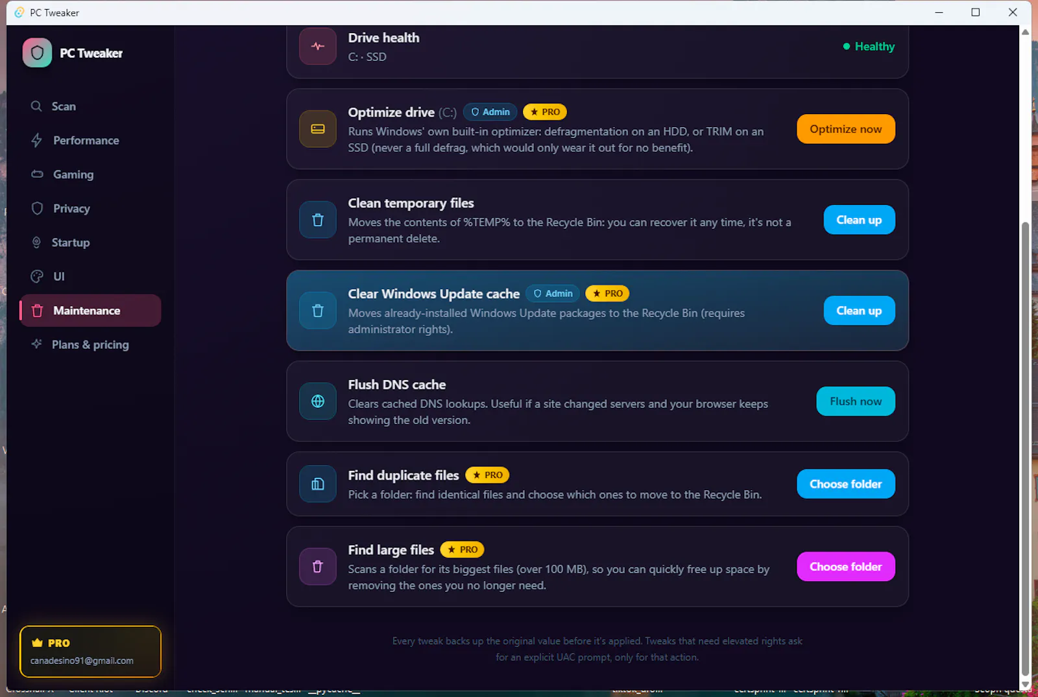Click the PC Tweaker title bar app icon

coord(19,12)
